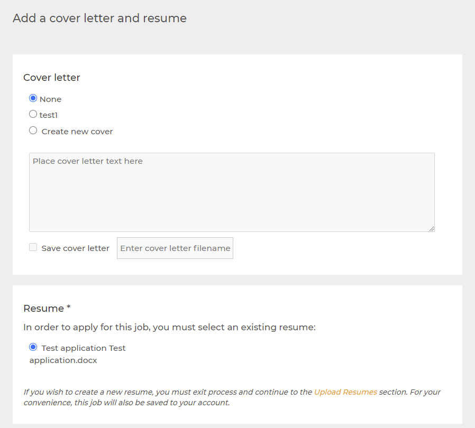The image size is (475, 428).
Task: Click inside the cover letter text area
Action: (x=232, y=192)
